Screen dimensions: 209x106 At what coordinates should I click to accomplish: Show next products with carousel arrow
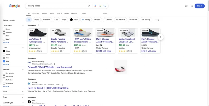coord(161,37)
